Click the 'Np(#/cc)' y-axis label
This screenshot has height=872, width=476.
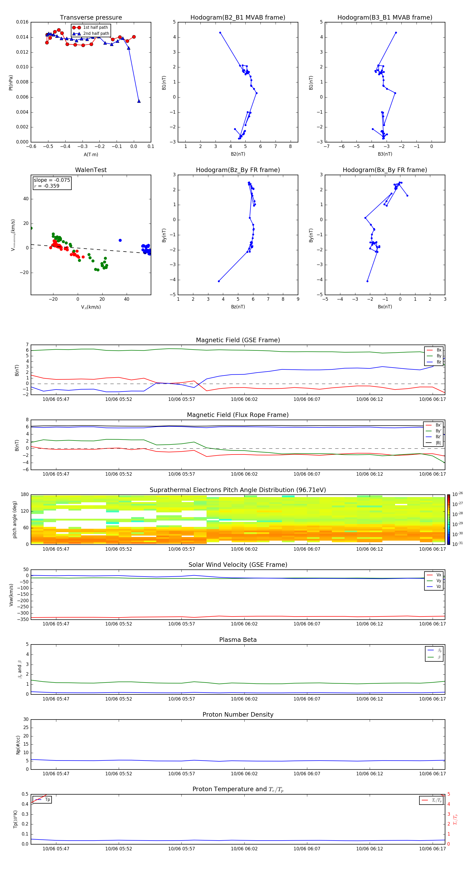point(18,745)
